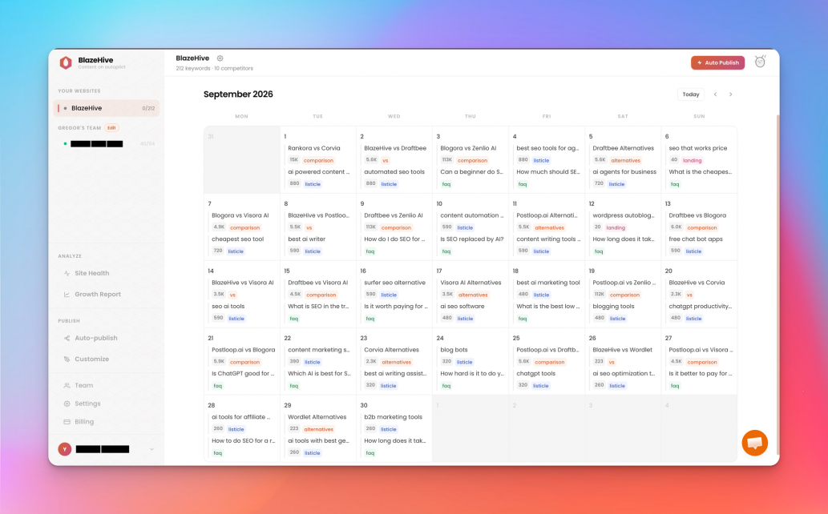
Task: Open Billing page
Action: (x=84, y=422)
